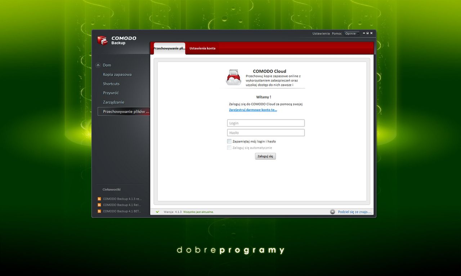Click the Ciekawostki heading

click(x=111, y=190)
